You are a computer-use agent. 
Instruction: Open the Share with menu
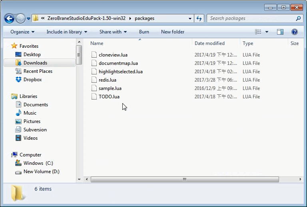click(113, 32)
